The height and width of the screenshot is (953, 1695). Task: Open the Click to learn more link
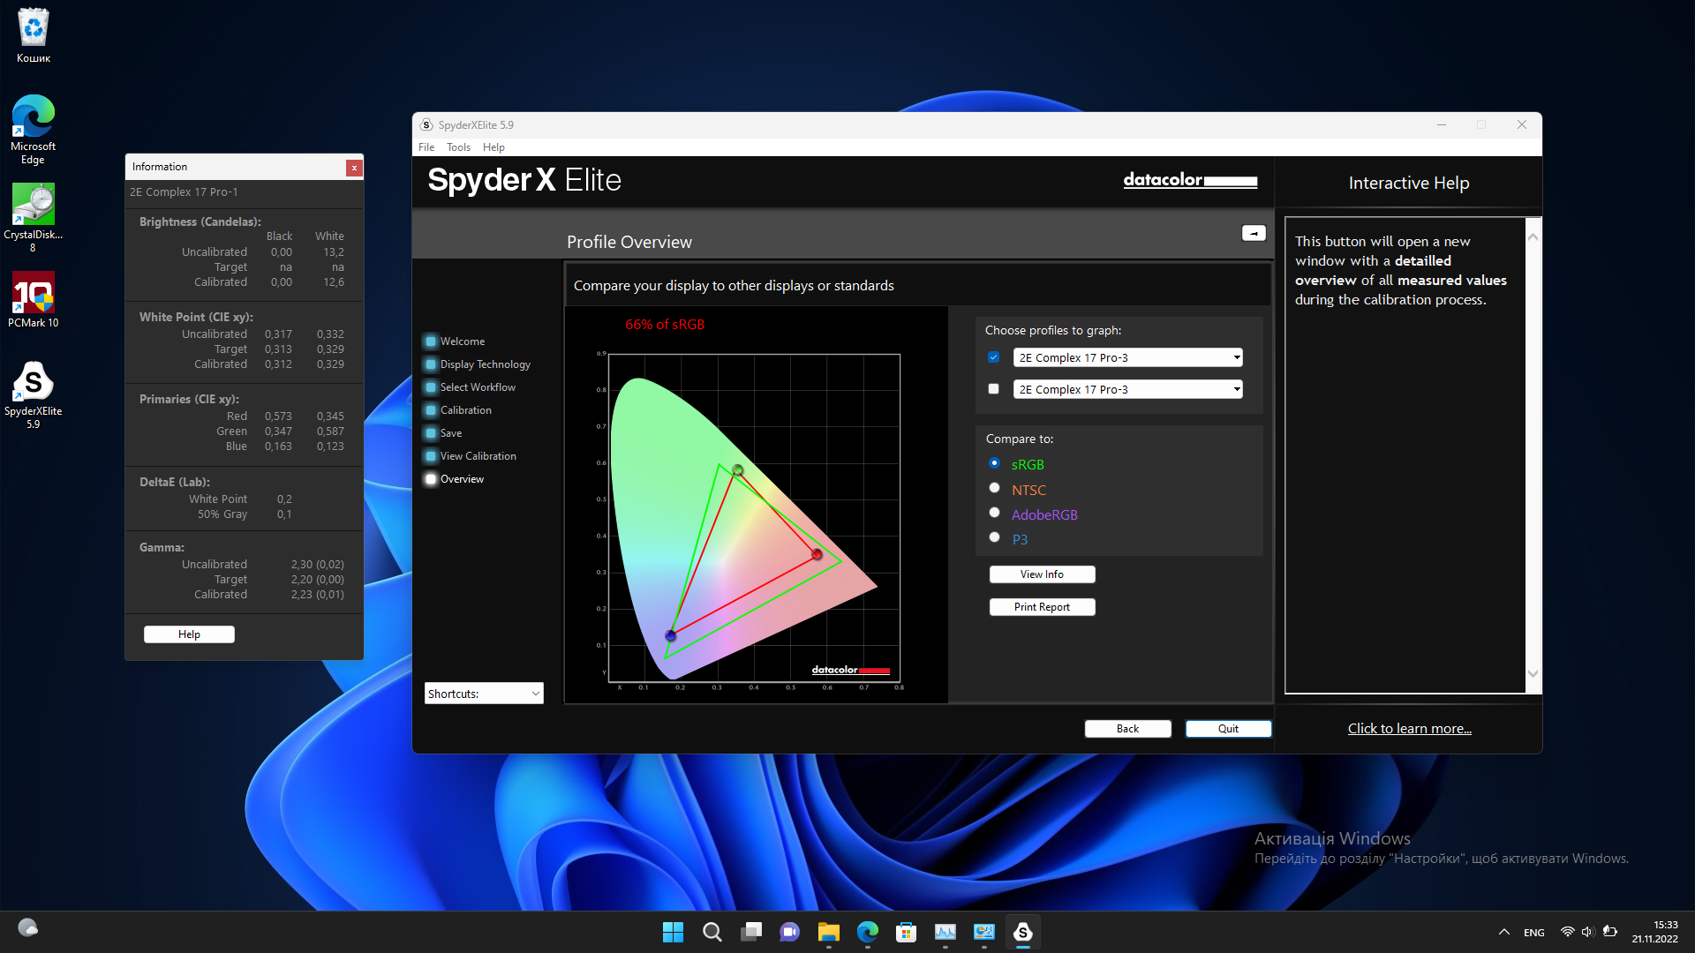(x=1409, y=729)
